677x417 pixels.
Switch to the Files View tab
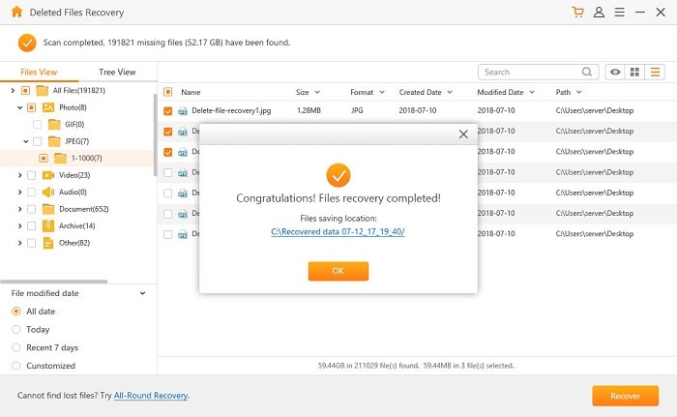pos(39,73)
